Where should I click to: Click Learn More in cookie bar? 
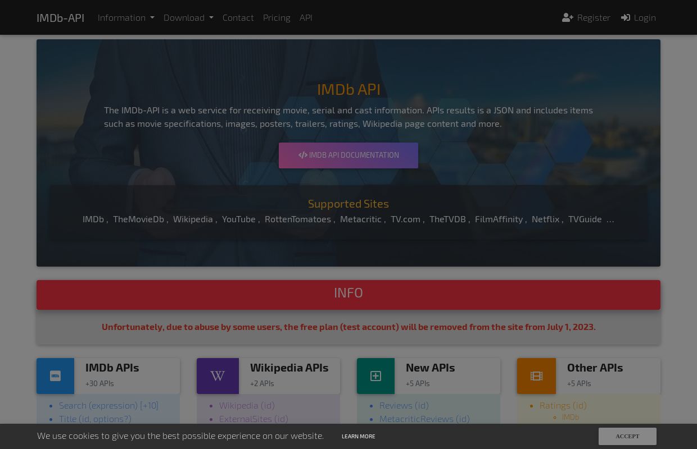(359, 436)
